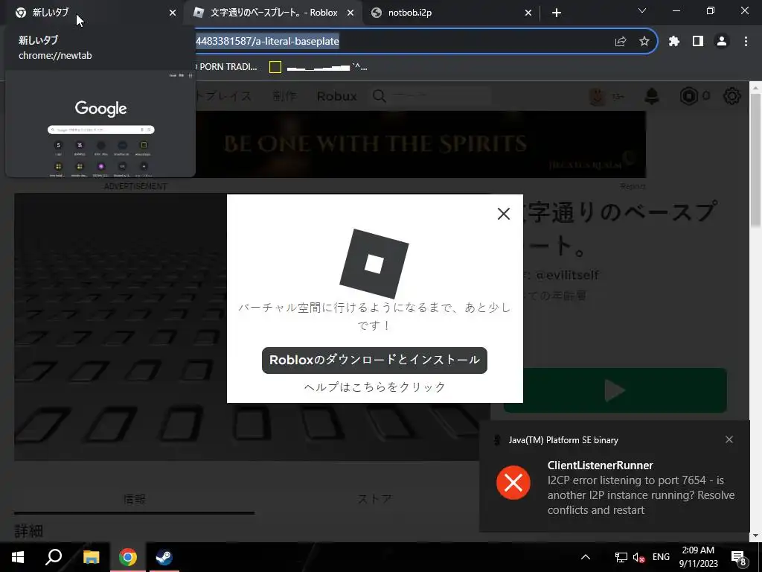The width and height of the screenshot is (762, 572).
Task: Click the ad Report link
Action: [633, 186]
